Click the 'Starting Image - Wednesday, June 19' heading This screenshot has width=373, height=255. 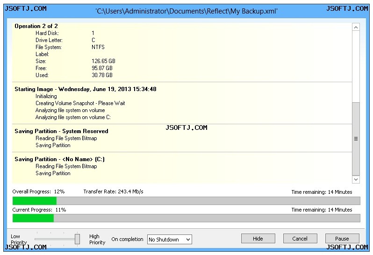click(x=86, y=89)
